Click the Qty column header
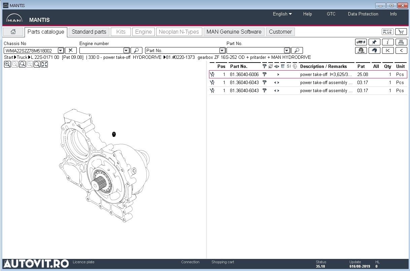The image size is (410, 271). [x=387, y=66]
